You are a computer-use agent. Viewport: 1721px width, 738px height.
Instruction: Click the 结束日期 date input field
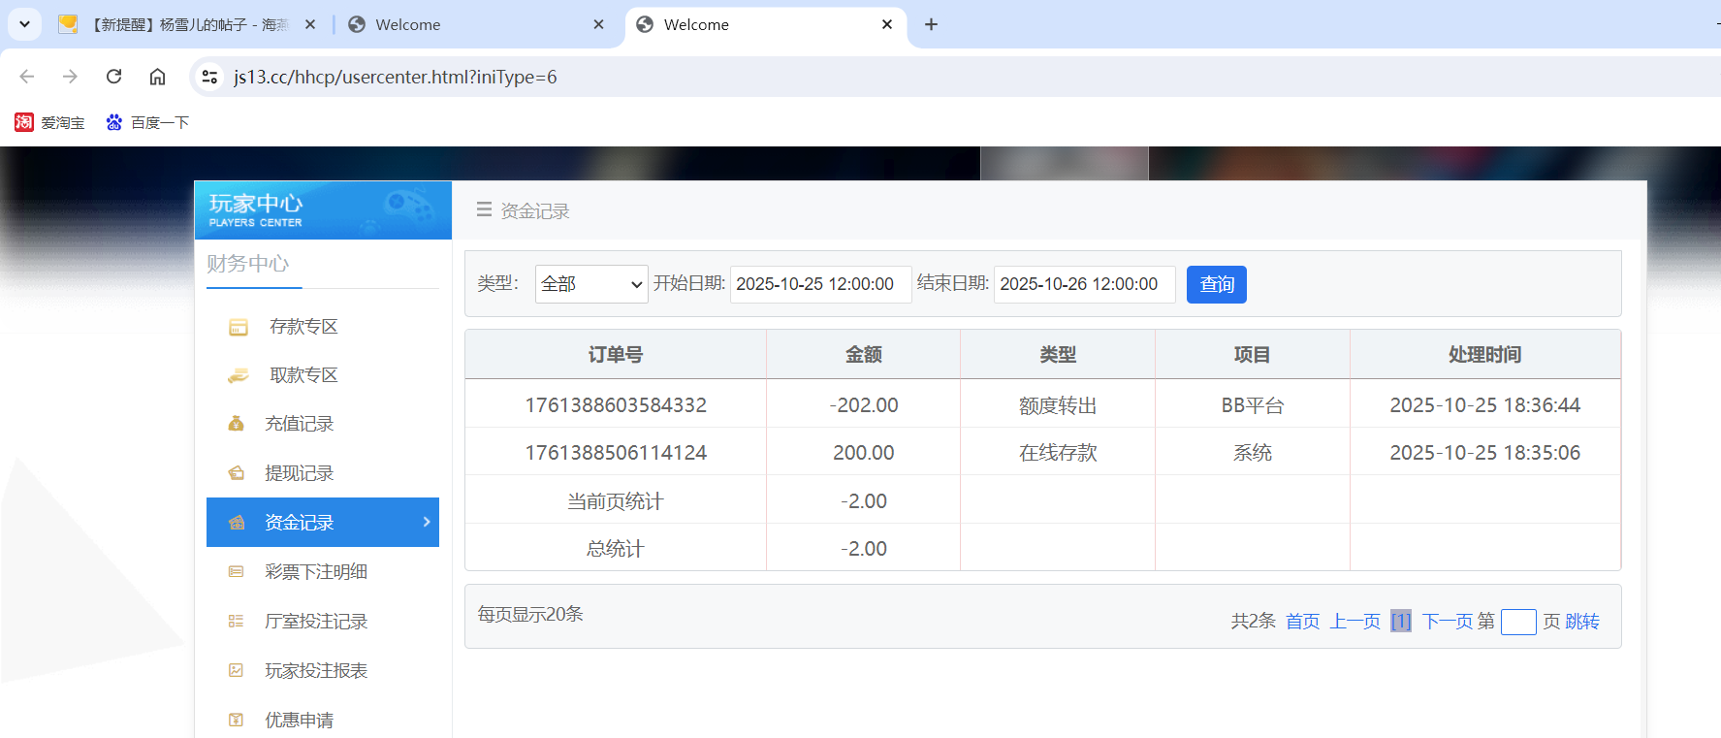(x=1083, y=284)
